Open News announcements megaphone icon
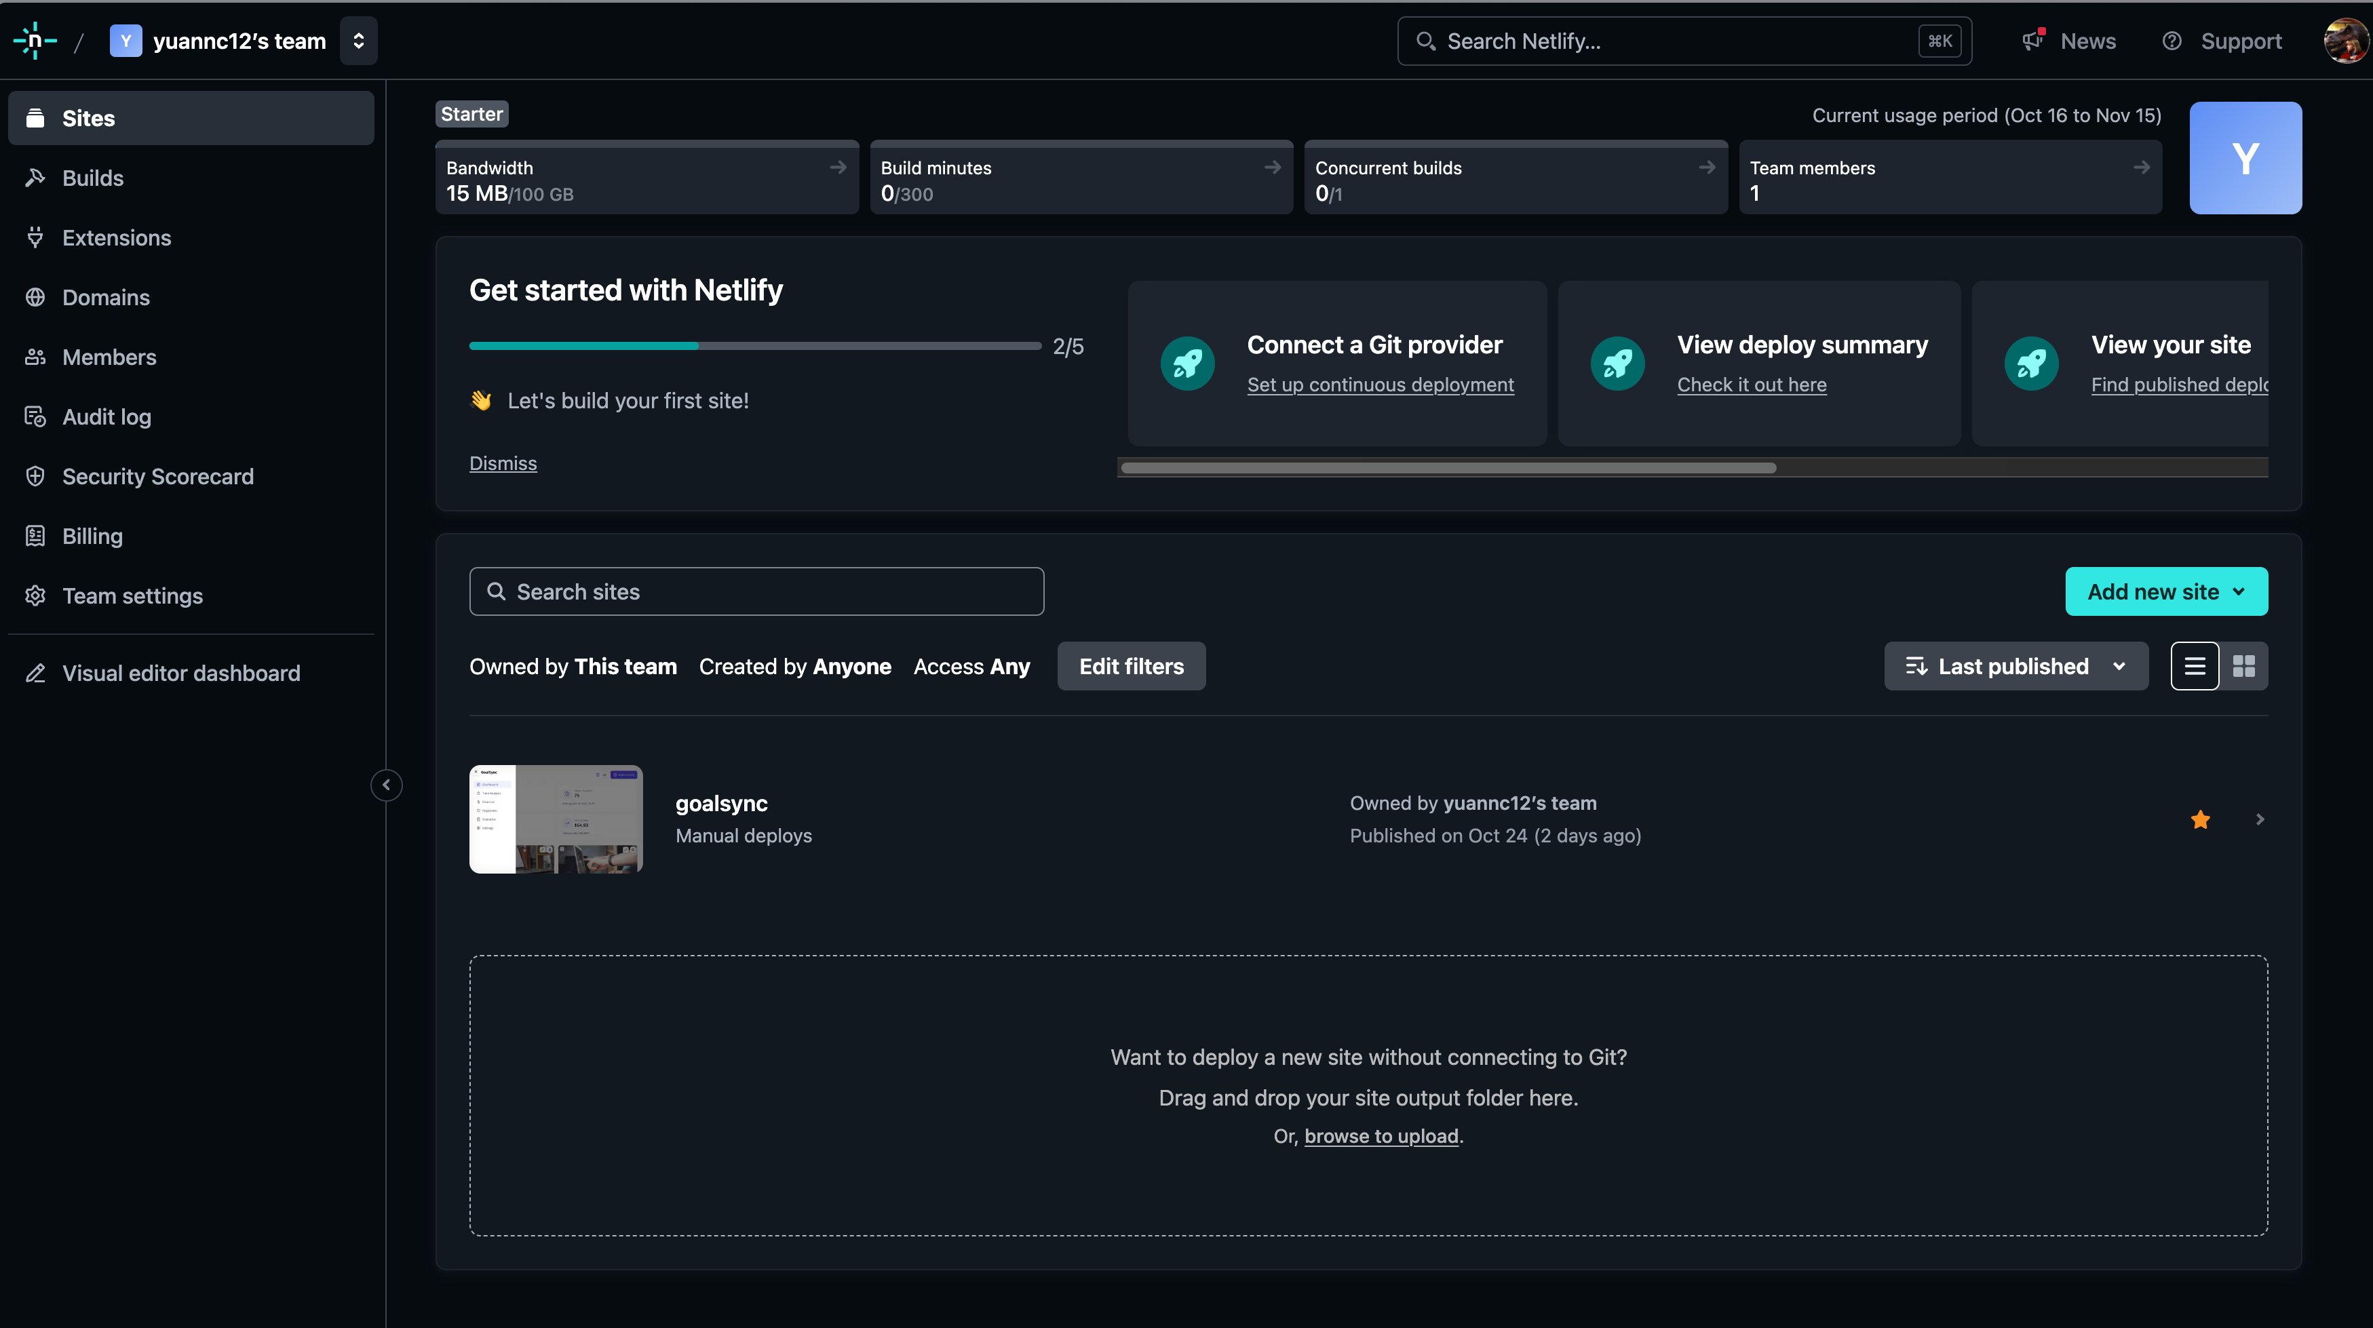2373x1328 pixels. [x=2032, y=41]
